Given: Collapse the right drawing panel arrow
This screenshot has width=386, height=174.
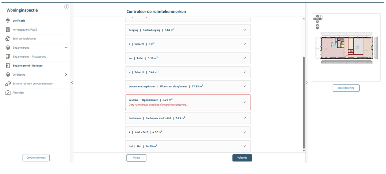Looking at the screenshot, I should (306, 83).
